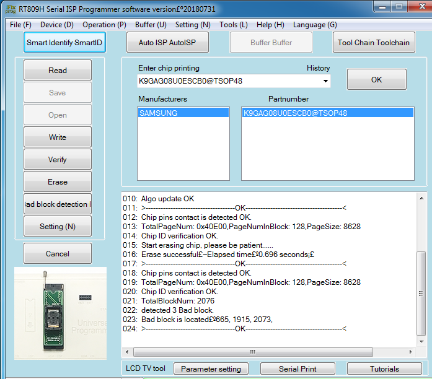Click the Cancel button
Image resolution: width=432 pixels, height=379 pixels.
click(x=58, y=253)
